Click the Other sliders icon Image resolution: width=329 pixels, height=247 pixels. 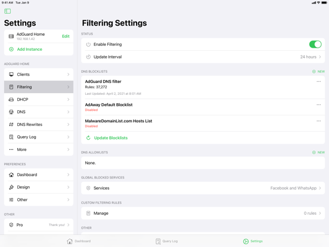[x=11, y=200]
